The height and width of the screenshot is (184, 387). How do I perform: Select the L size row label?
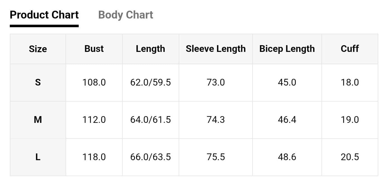38,157
